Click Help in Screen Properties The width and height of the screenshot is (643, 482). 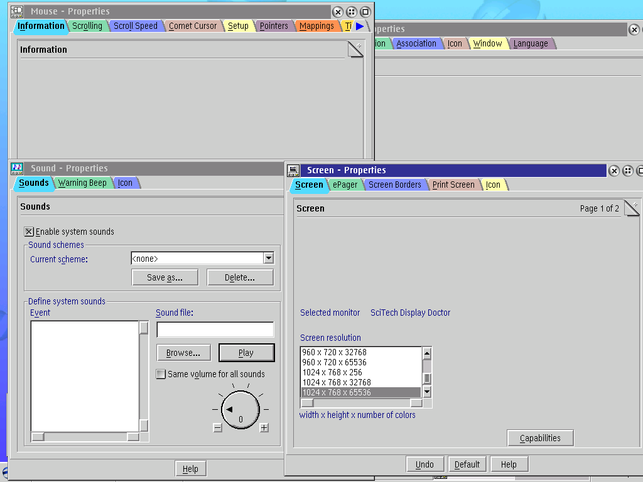point(509,464)
